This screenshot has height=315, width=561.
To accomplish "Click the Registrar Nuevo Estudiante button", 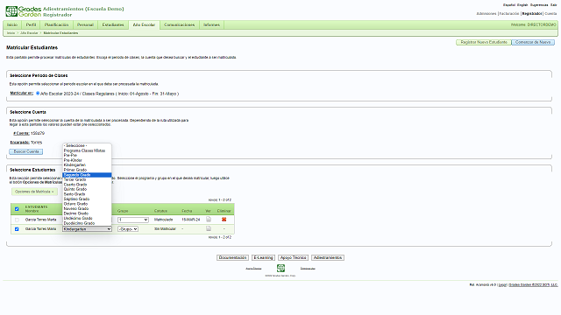I will click(x=484, y=43).
